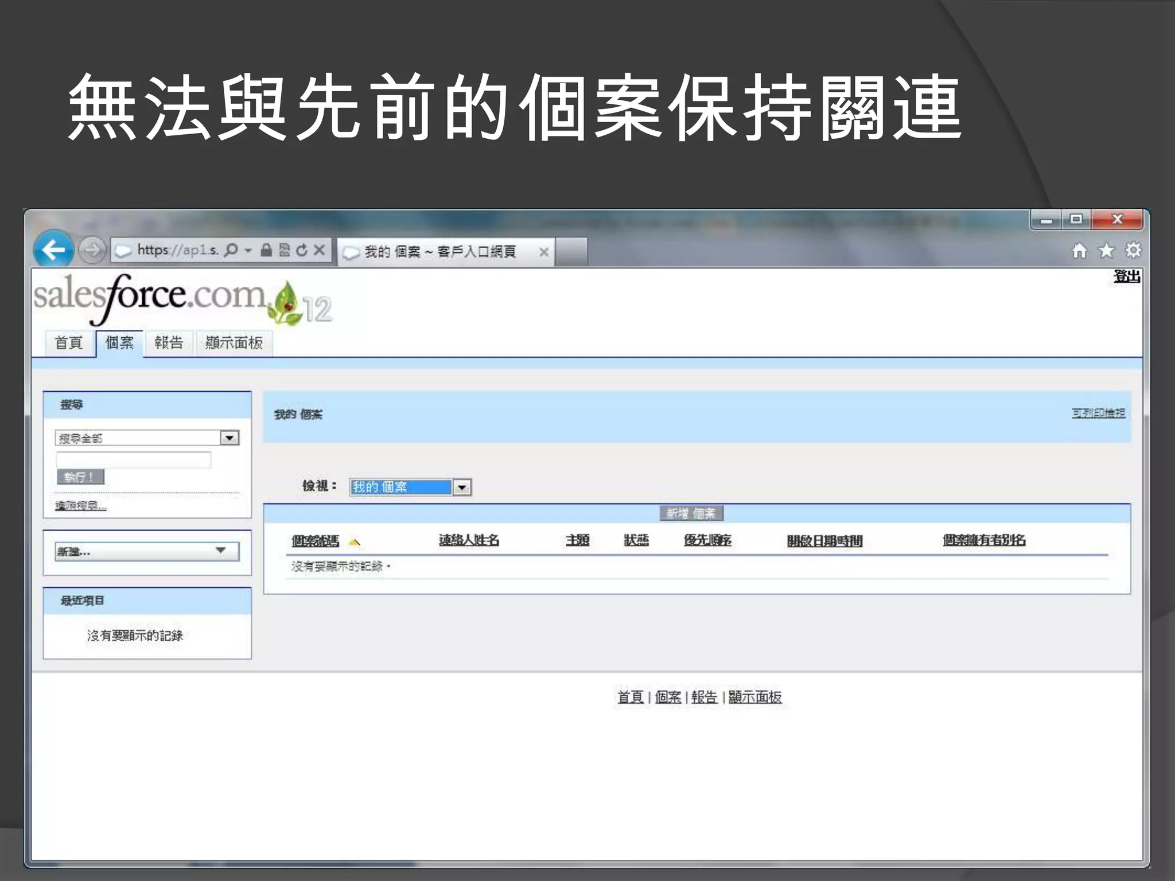The image size is (1175, 881).
Task: Switch to the 個案 tab
Action: [x=119, y=343]
